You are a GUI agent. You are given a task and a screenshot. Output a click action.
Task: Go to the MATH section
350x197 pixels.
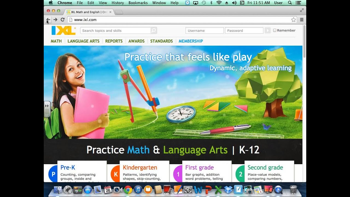click(x=56, y=41)
